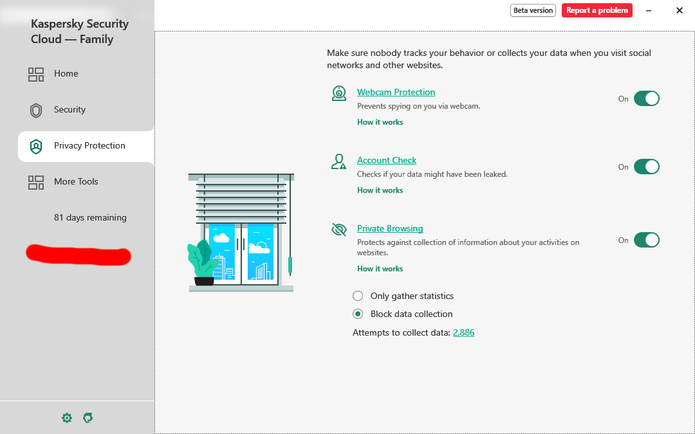This screenshot has height=434, width=695.
Task: Open the Account Check link
Action: pos(387,160)
